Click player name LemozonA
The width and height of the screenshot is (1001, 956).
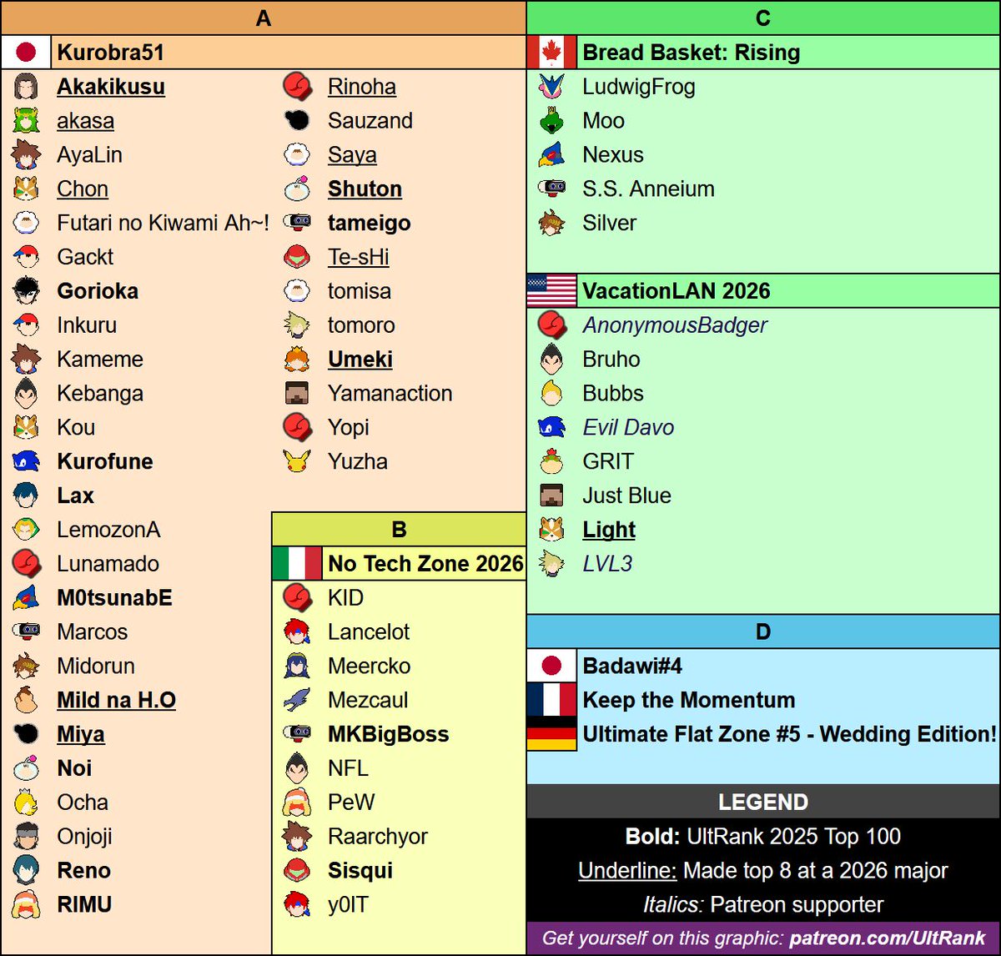(108, 529)
